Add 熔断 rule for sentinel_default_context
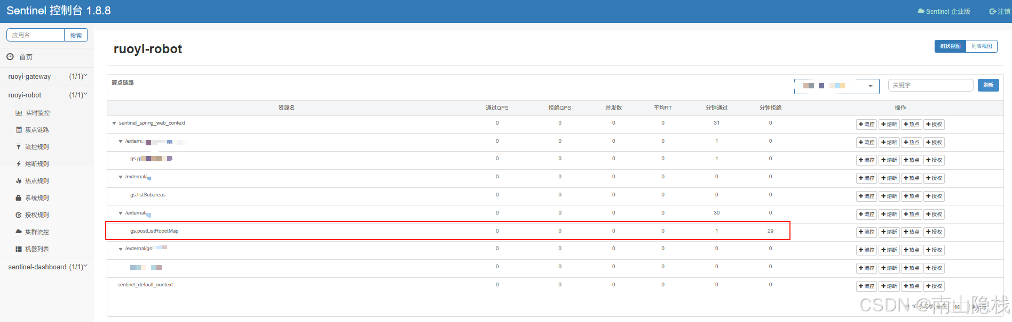Screen dimensions: 1012x322 [x=889, y=286]
